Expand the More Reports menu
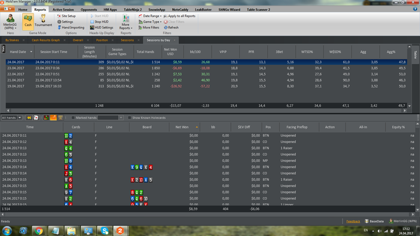The image size is (420, 236). [125, 22]
